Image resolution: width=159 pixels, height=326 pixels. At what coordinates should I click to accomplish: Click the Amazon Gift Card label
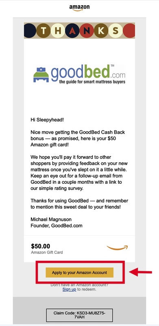[47, 252]
